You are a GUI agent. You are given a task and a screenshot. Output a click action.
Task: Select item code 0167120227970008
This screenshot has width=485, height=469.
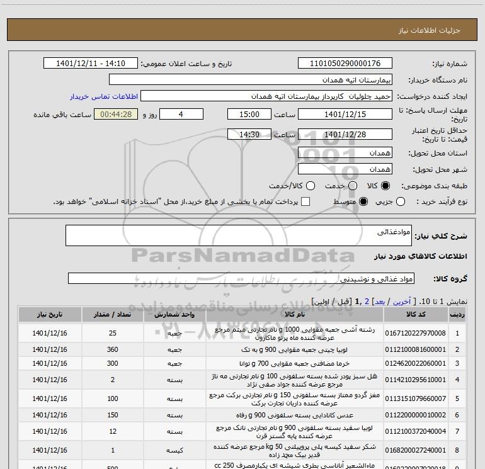tap(416, 333)
